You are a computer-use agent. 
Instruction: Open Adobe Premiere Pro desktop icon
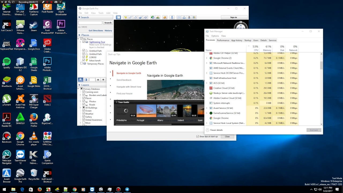pos(61,27)
